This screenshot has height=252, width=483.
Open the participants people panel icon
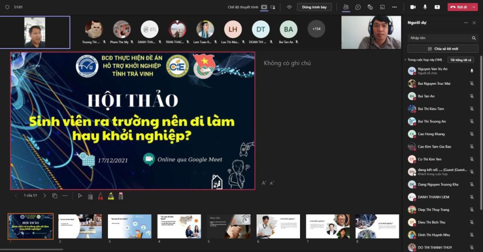(x=346, y=7)
